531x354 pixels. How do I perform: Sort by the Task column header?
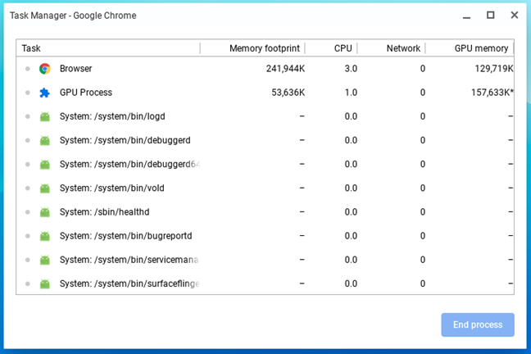pyautogui.click(x=108, y=48)
